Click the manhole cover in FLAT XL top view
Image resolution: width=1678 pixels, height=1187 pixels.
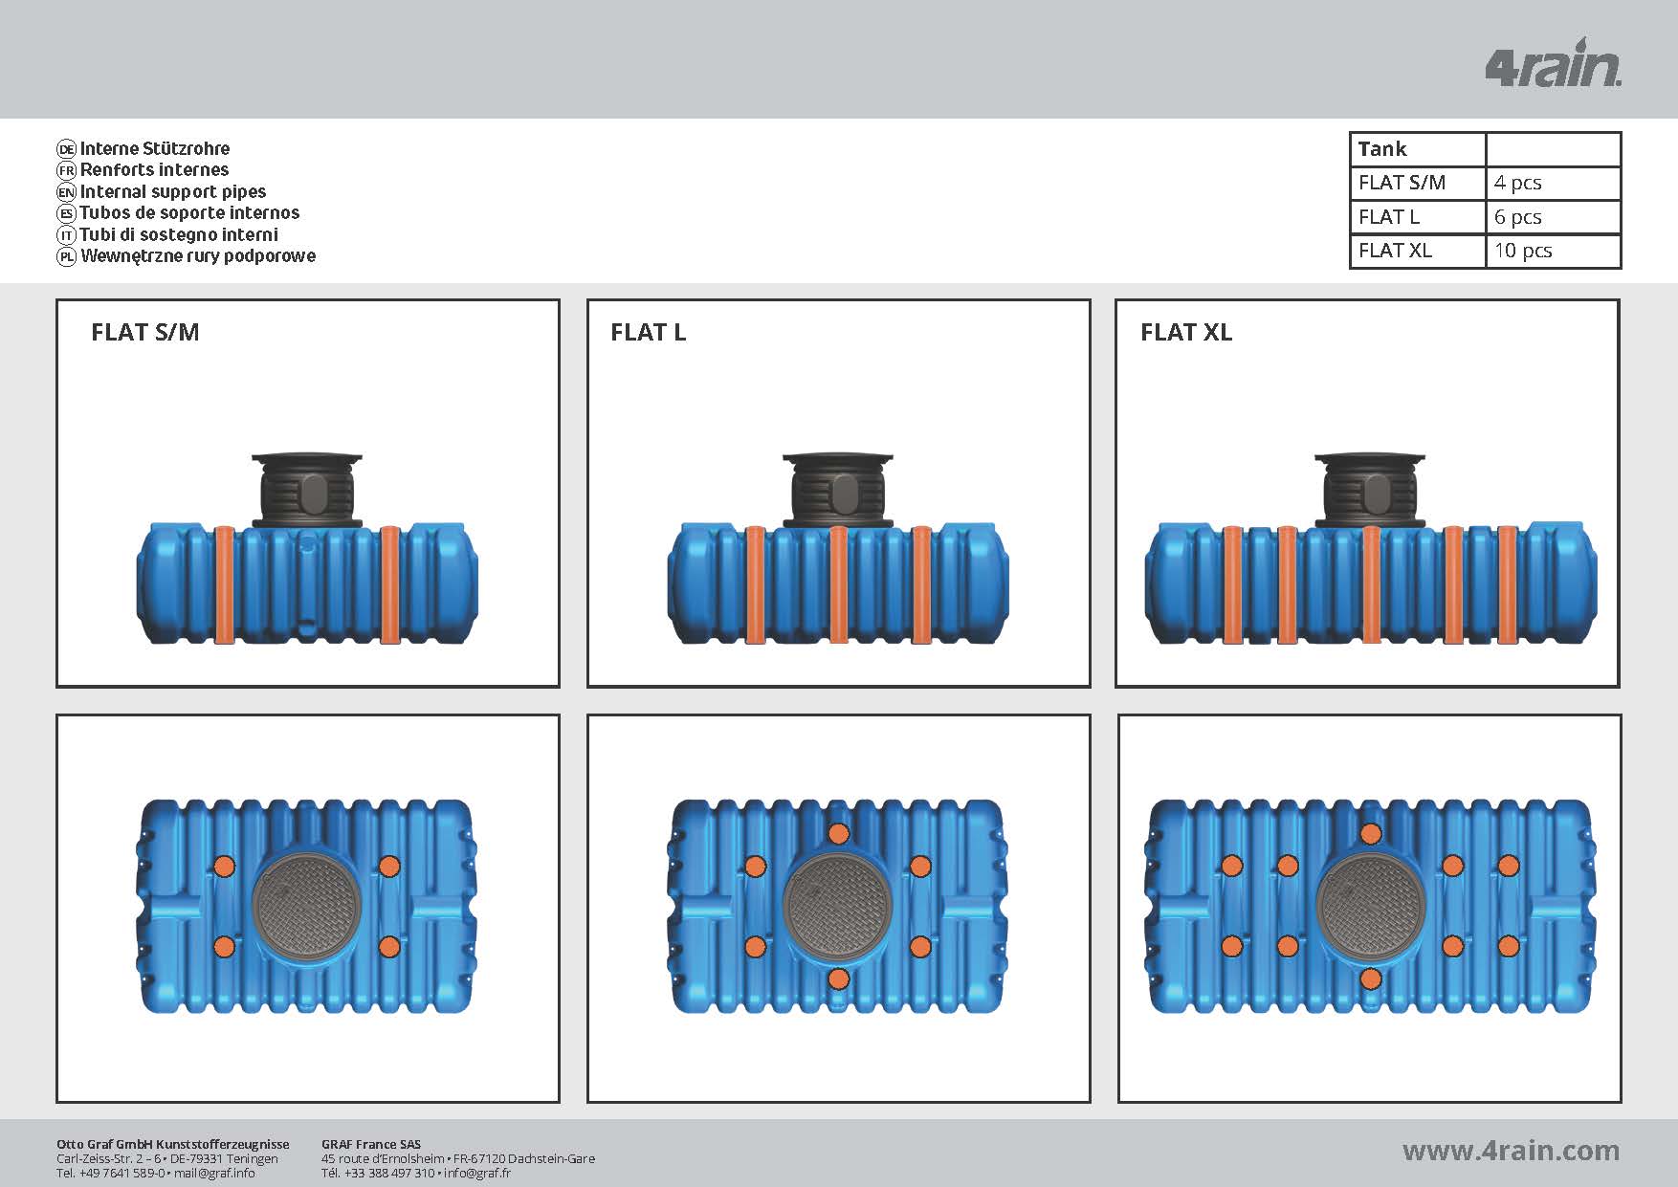1370,904
